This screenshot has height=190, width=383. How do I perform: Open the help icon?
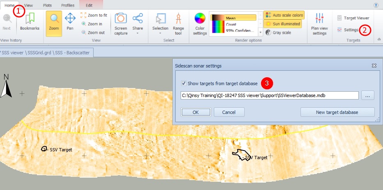coord(376,5)
